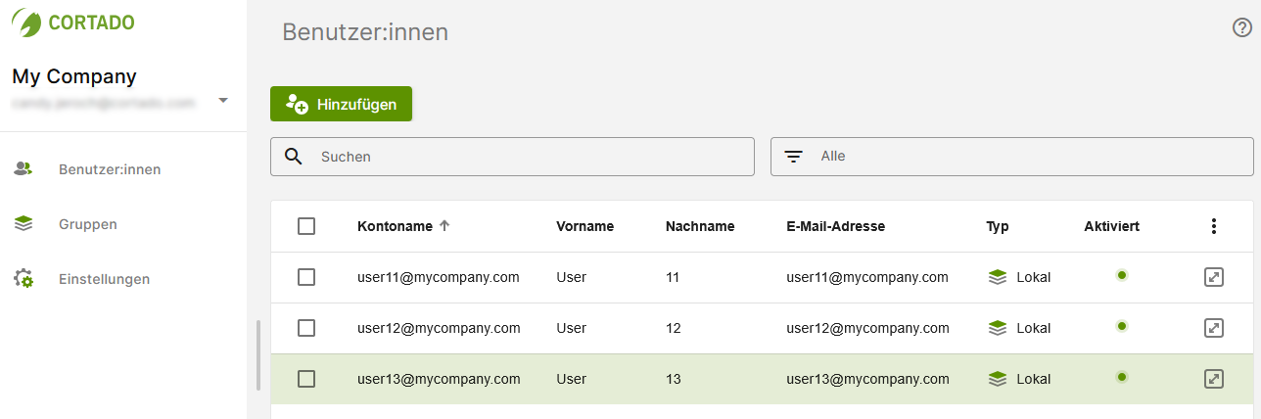Screen dimensions: 1261x419
Task: Sort by Nachname column header
Action: tap(700, 226)
